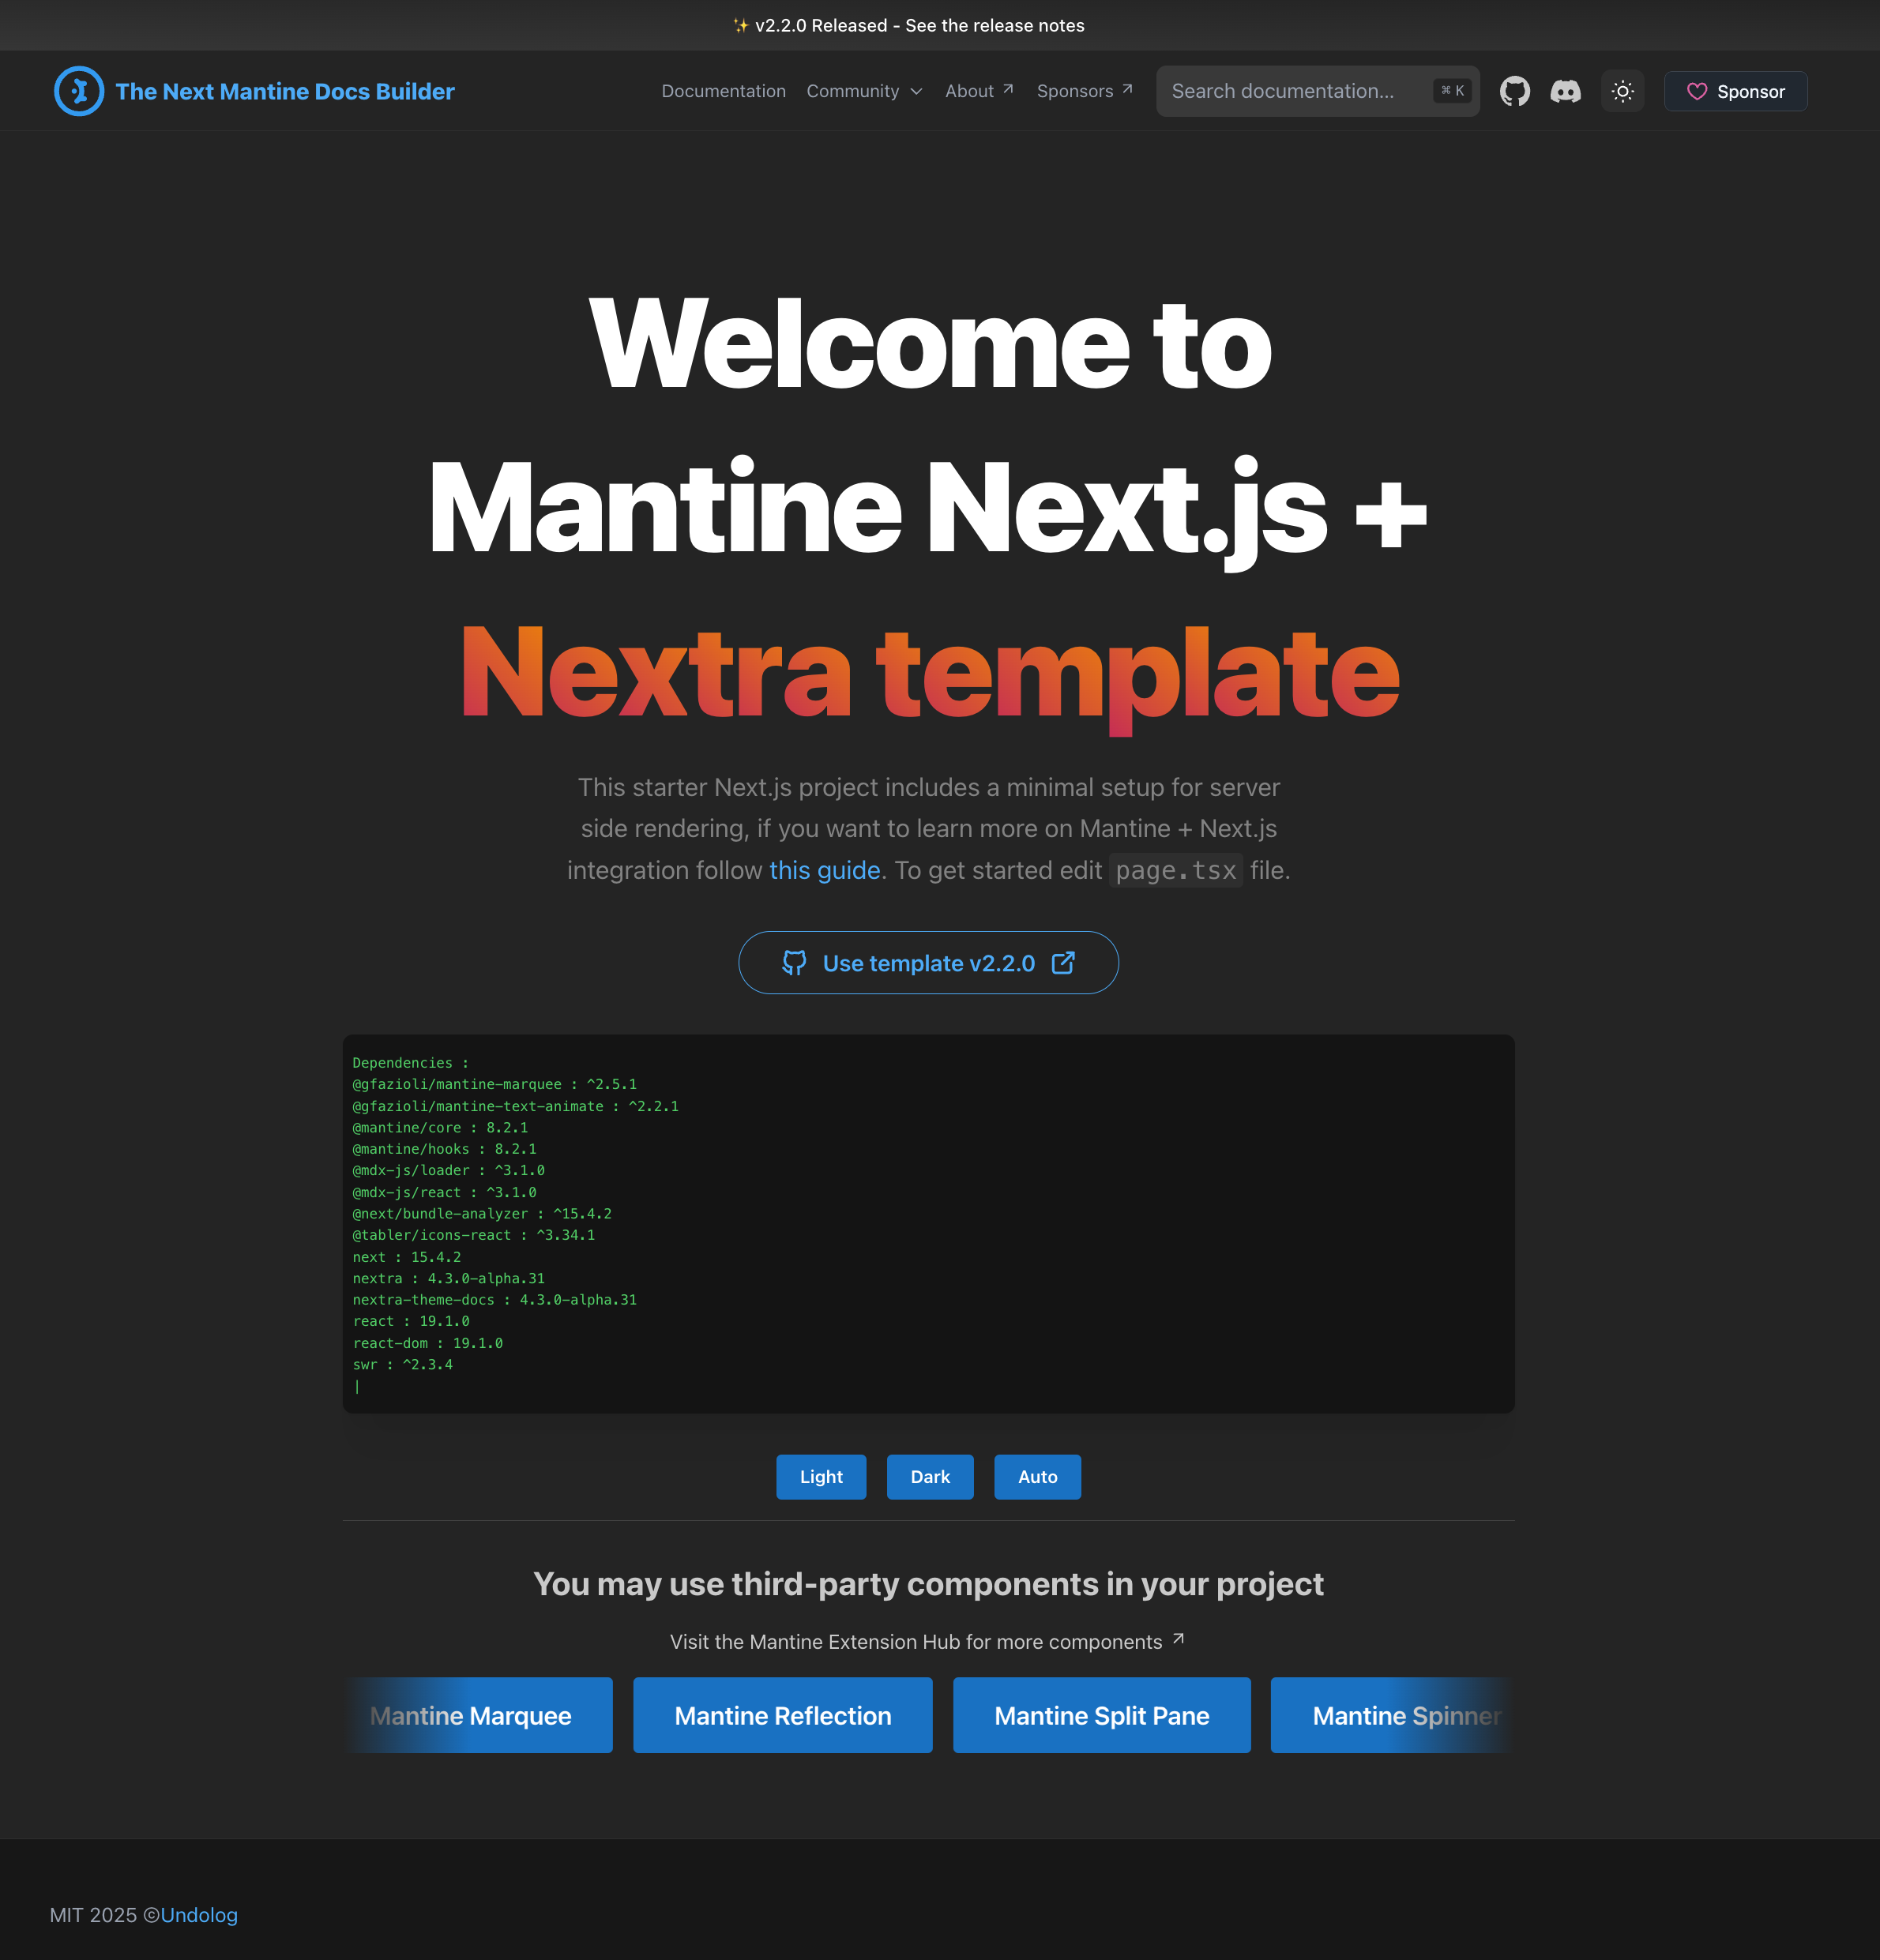The height and width of the screenshot is (1960, 1880).
Task: Click the '@mantine/core : 8.2.1' dependency line
Action: pos(440,1127)
